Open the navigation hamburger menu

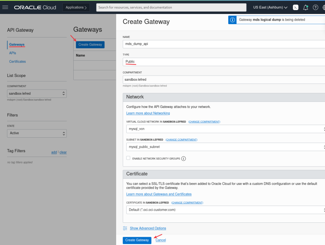click(x=5, y=7)
